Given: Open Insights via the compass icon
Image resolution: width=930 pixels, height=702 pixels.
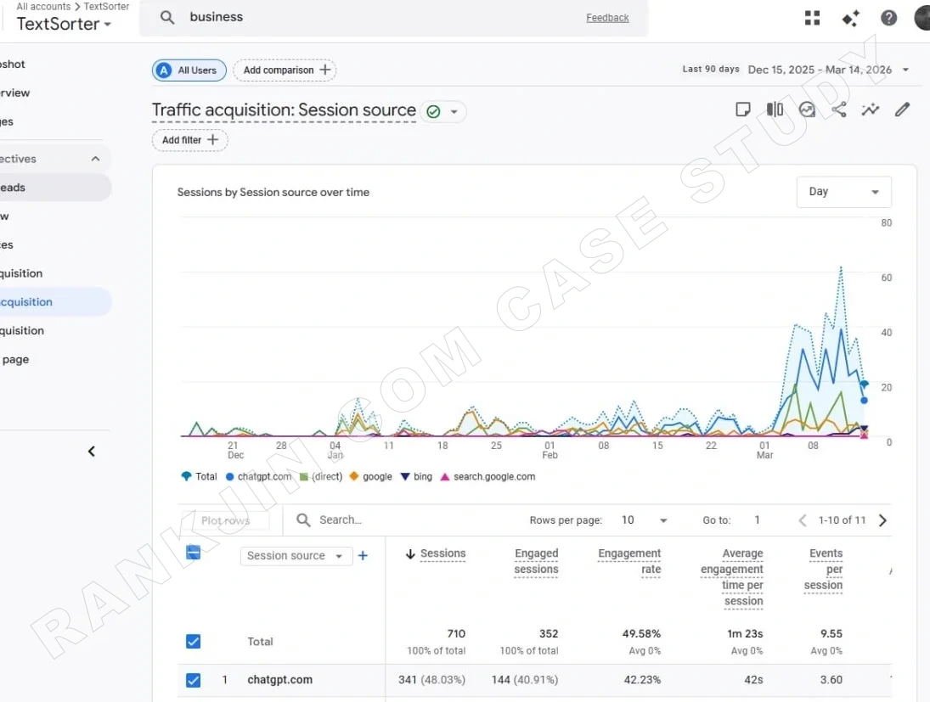Looking at the screenshot, I should pos(806,110).
